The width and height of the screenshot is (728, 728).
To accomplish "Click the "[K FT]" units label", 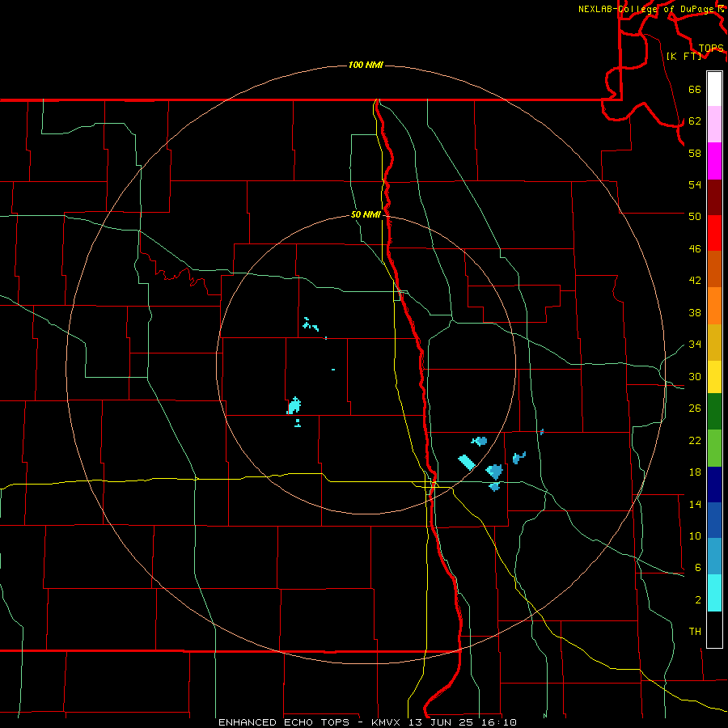I will (684, 56).
